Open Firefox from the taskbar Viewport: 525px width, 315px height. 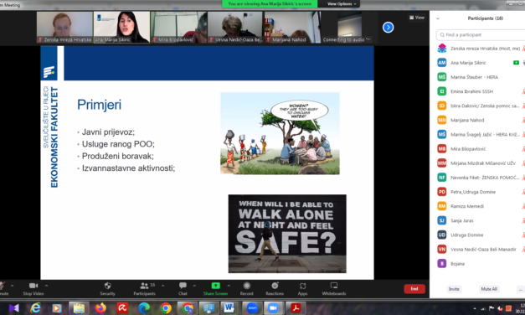click(100, 308)
